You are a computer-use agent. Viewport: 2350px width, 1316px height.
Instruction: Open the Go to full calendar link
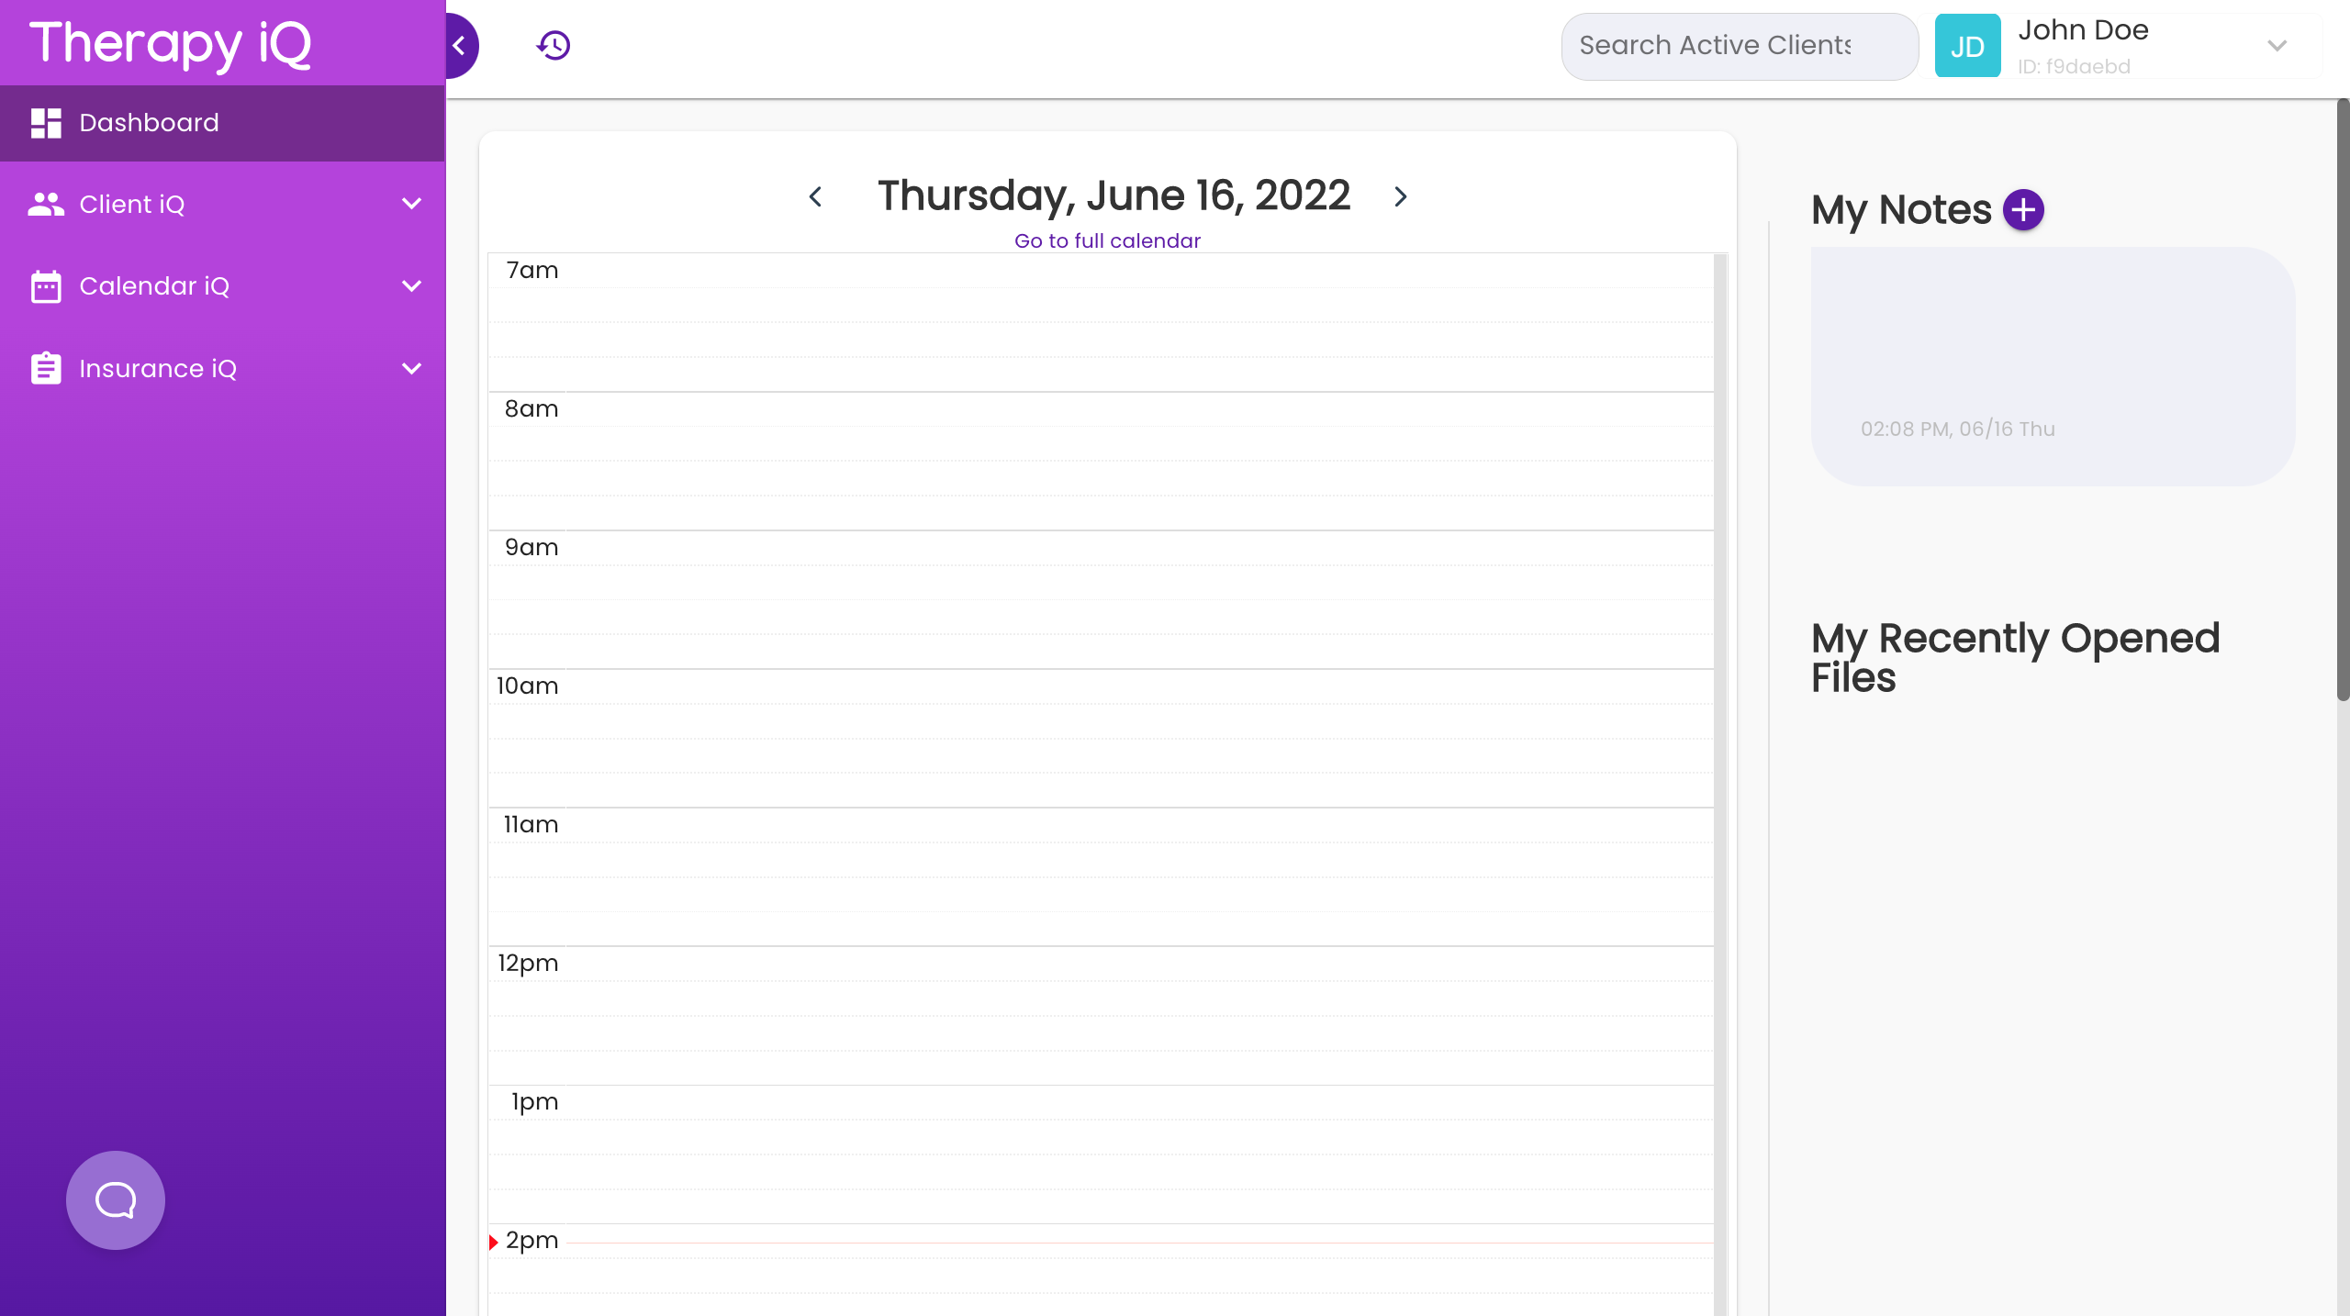tap(1107, 240)
